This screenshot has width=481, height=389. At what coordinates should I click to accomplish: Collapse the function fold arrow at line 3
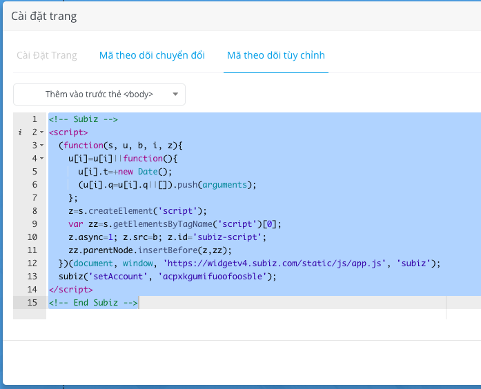(x=41, y=146)
